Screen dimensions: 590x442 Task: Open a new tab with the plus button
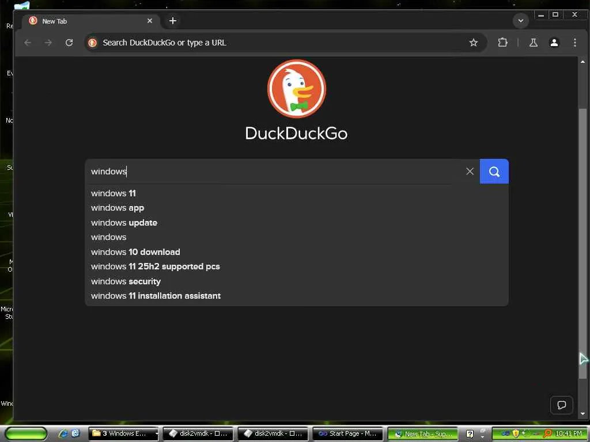(173, 21)
